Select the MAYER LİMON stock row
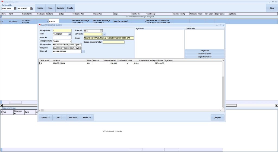Image resolution: width=278 pixels, height=152 pixels. [x=59, y=63]
